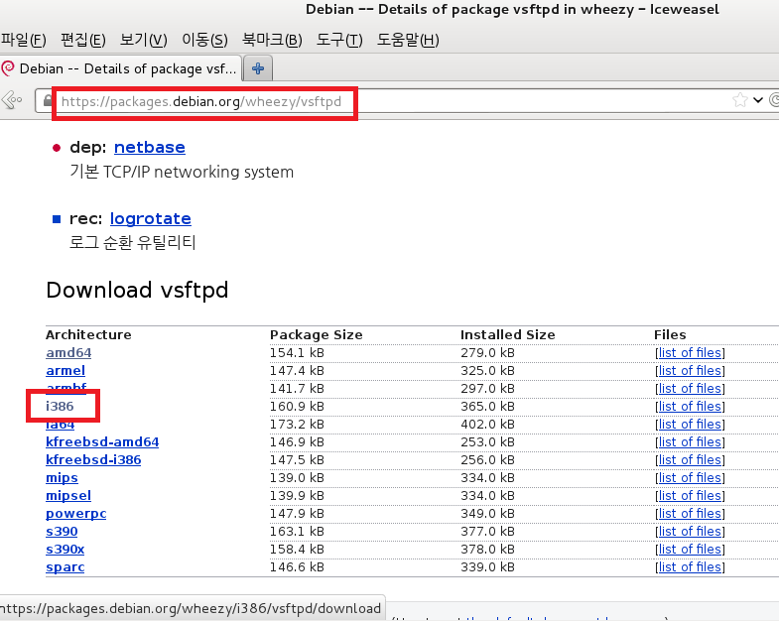
Task: Click the 'Files' column header
Action: (670, 335)
